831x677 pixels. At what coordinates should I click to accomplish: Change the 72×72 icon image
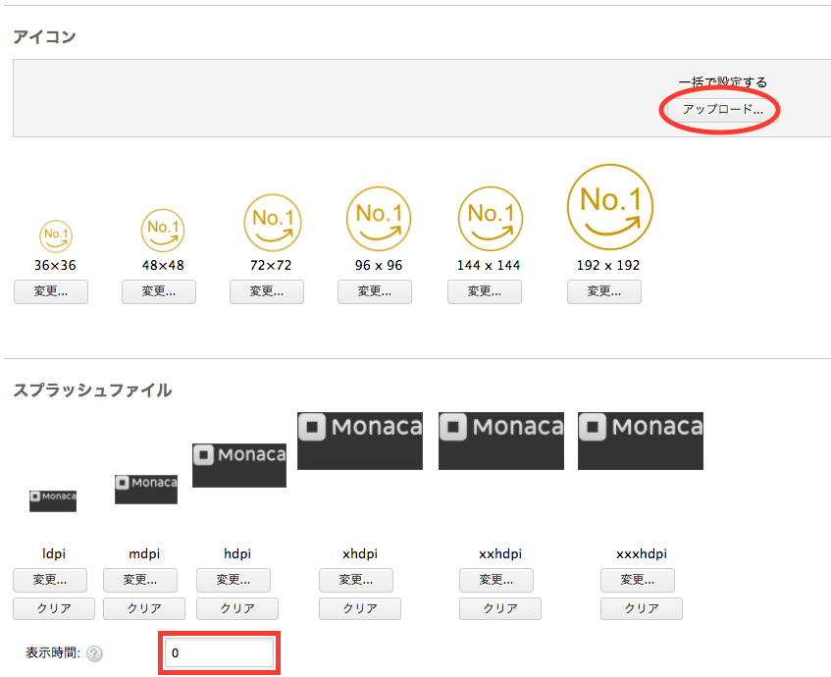[267, 291]
